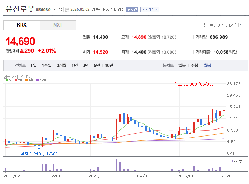249x184 pixels.
Task: Select the 1주일 line chart
Action: coord(46,65)
